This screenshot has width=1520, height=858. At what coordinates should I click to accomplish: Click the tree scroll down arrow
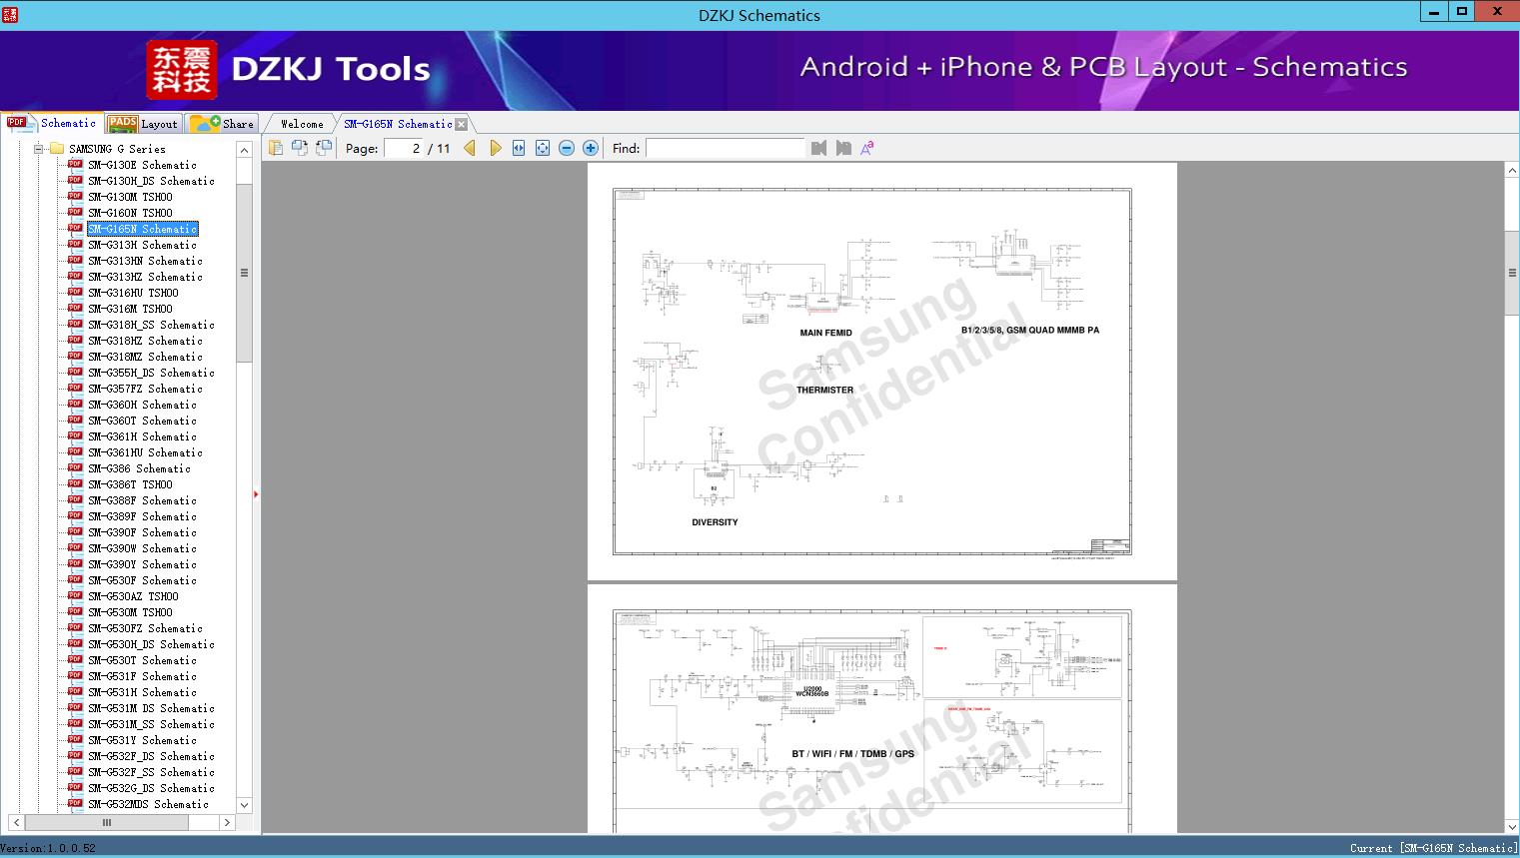244,805
